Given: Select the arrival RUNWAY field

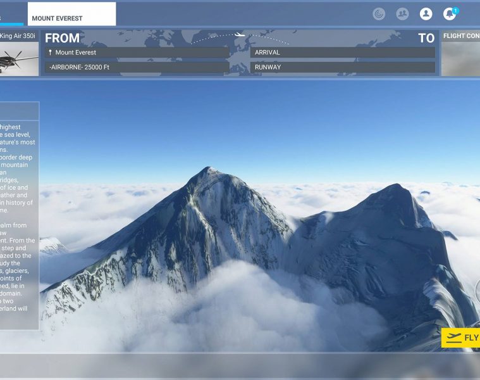Looking at the screenshot, I should point(343,67).
